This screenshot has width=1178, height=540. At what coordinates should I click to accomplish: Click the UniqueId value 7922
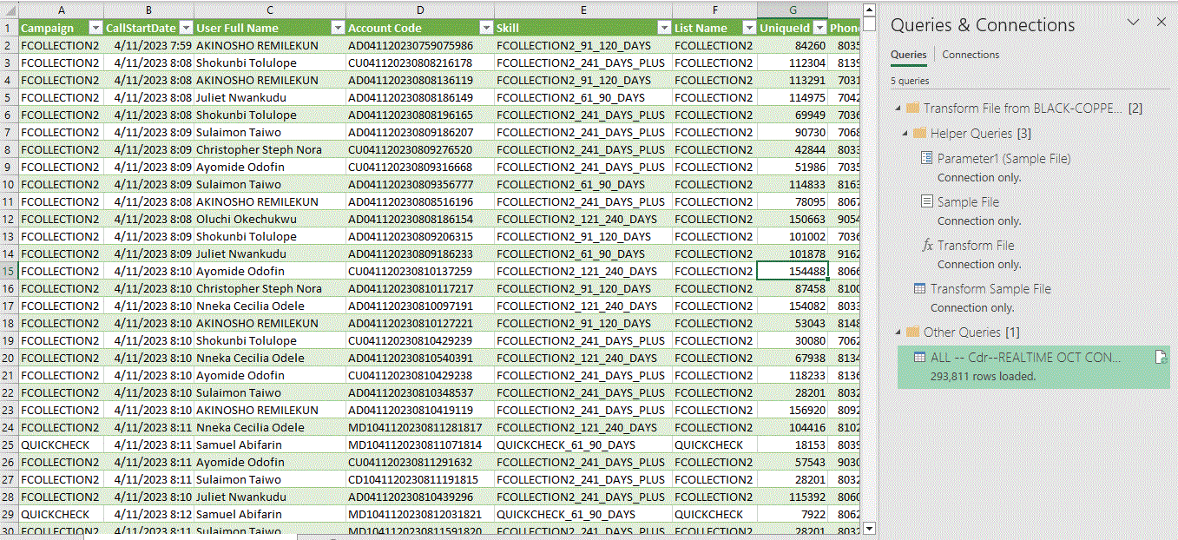(x=793, y=514)
